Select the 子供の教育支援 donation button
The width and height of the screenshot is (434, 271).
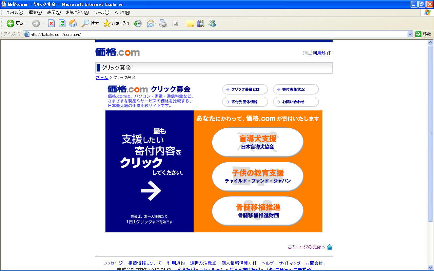pyautogui.click(x=258, y=176)
